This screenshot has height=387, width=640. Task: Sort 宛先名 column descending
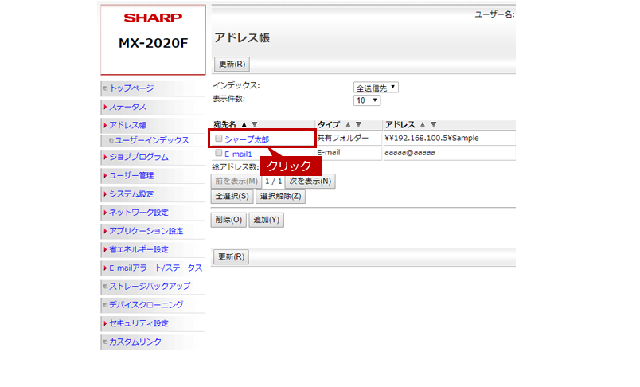(x=254, y=125)
